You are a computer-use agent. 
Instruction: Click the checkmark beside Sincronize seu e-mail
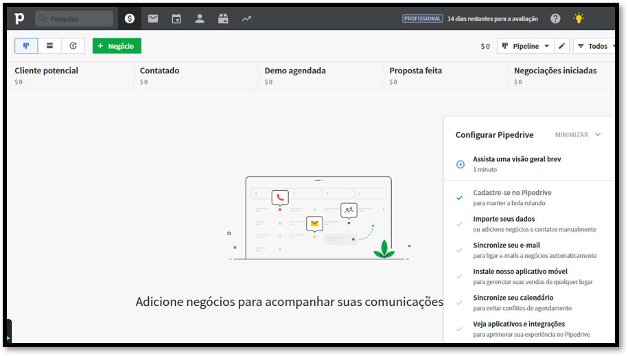[459, 250]
